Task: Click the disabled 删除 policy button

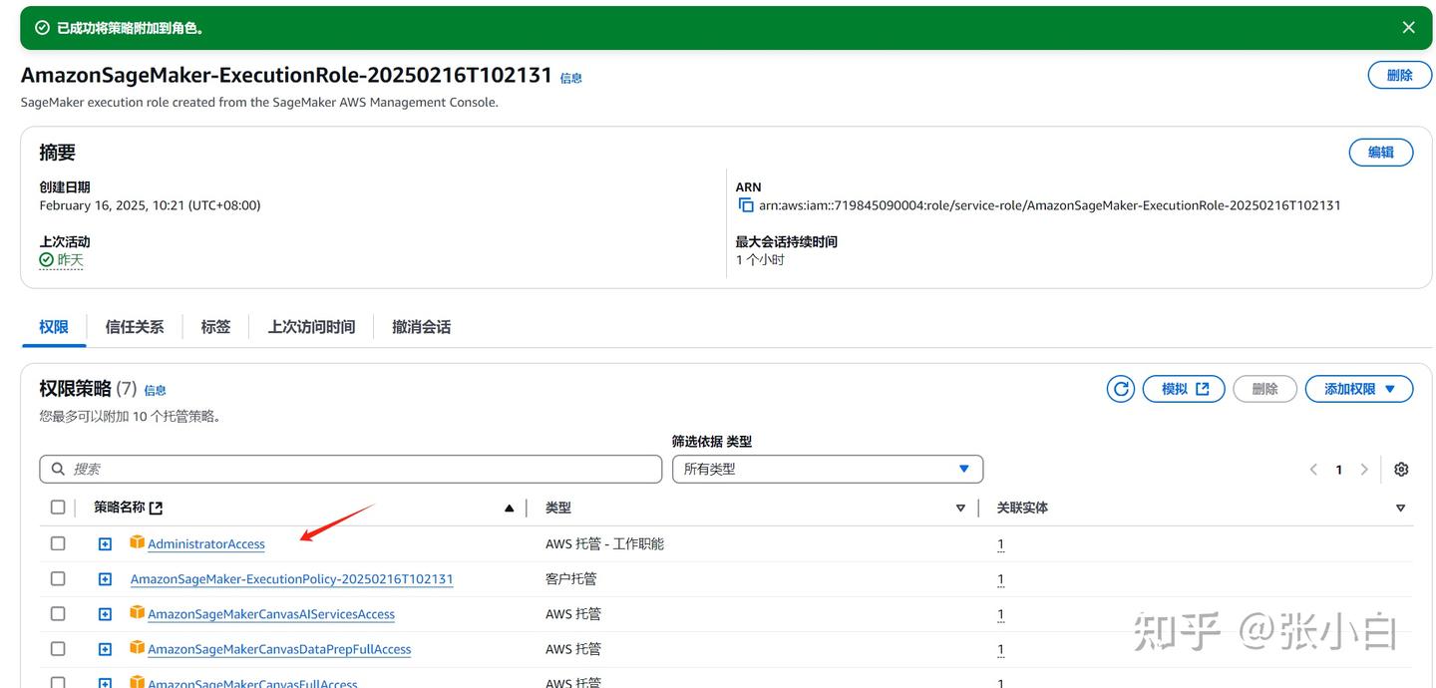Action: [x=1264, y=389]
